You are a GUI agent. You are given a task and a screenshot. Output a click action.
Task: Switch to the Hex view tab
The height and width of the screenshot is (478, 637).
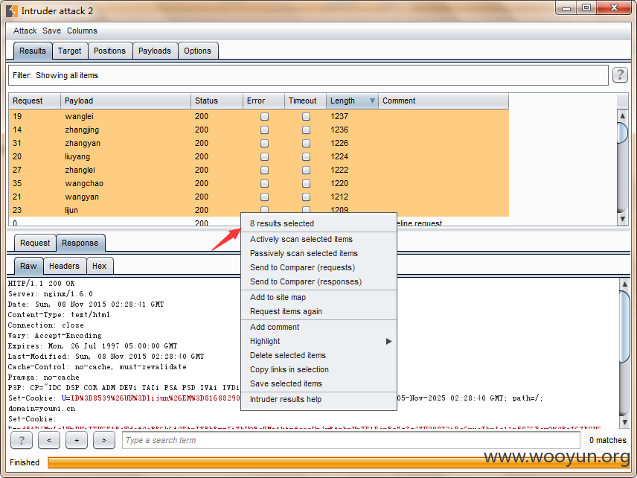tap(99, 266)
